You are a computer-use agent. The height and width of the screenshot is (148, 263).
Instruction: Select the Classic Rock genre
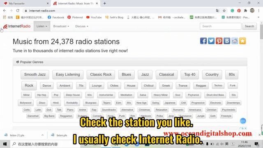pos(101,74)
